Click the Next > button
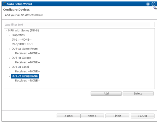The image size is (159, 123). (92, 116)
